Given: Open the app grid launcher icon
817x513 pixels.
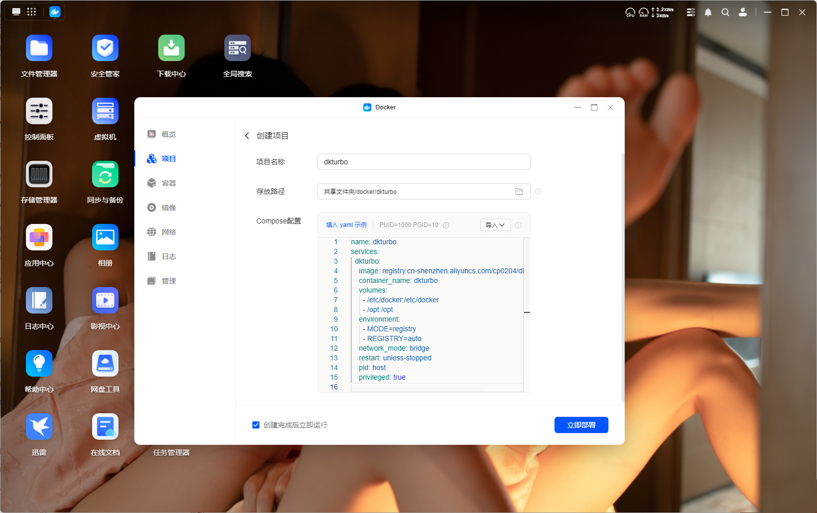Looking at the screenshot, I should 32,12.
